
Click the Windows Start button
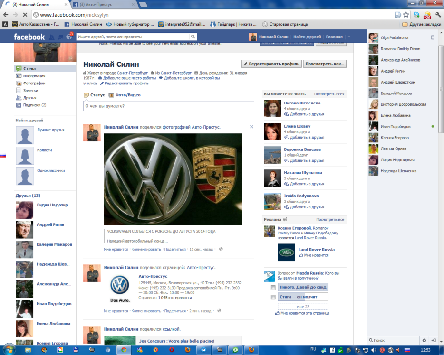tap(9, 349)
